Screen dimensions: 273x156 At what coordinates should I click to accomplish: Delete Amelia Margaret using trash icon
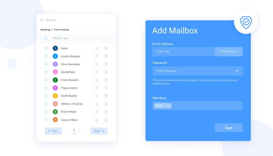pos(106,56)
